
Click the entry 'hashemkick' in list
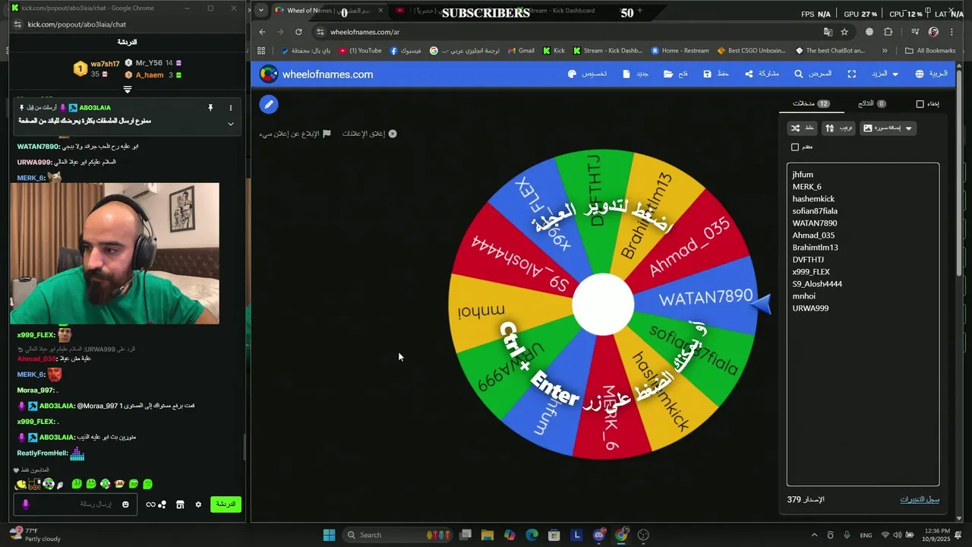coord(813,199)
